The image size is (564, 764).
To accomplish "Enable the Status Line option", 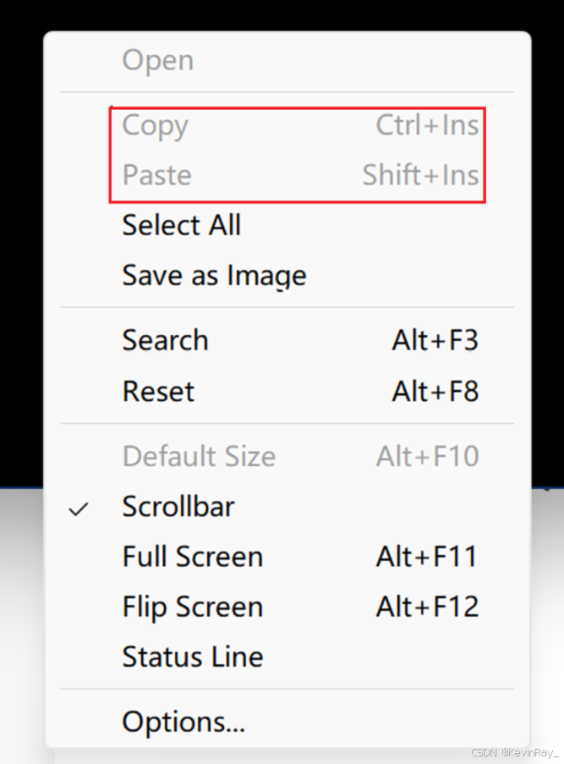I will click(287, 657).
